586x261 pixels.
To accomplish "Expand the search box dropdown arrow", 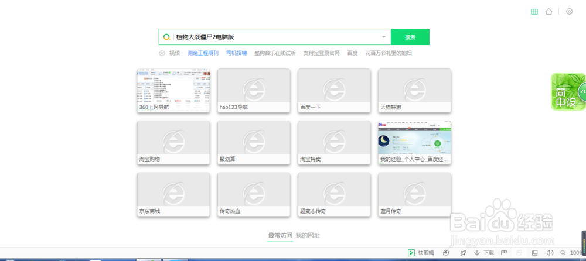I will pyautogui.click(x=383, y=37).
